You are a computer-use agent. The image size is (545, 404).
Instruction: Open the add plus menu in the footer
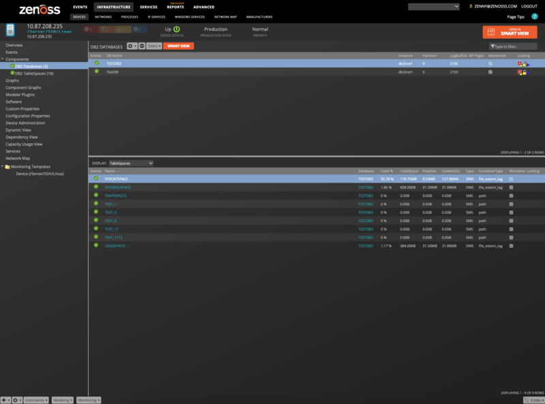coord(5,400)
